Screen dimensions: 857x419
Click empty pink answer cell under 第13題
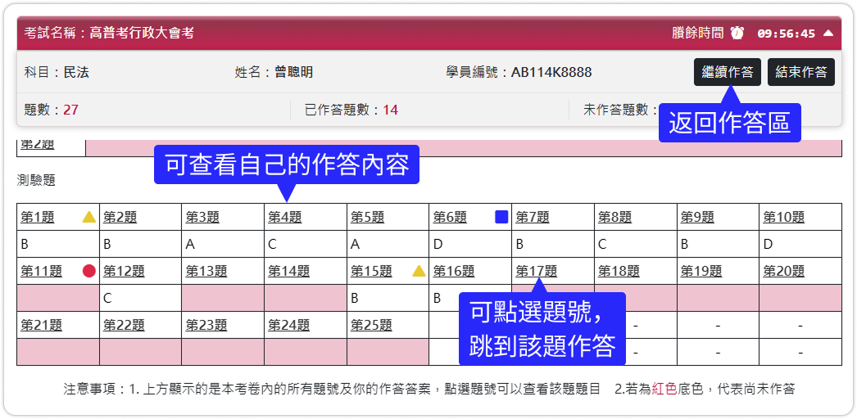223,298
